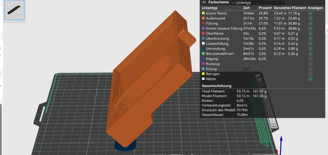The image size is (328, 155).
Task: Select the Einzug row label
Action: (x=211, y=69)
